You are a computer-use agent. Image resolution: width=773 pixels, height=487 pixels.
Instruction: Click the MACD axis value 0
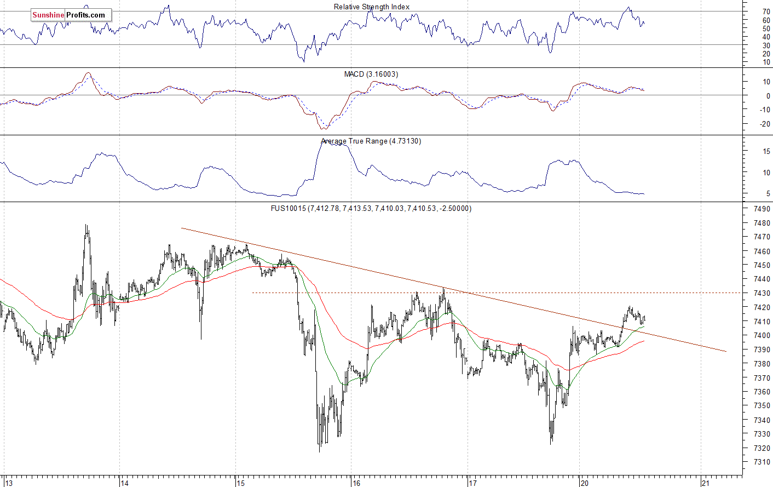point(768,96)
